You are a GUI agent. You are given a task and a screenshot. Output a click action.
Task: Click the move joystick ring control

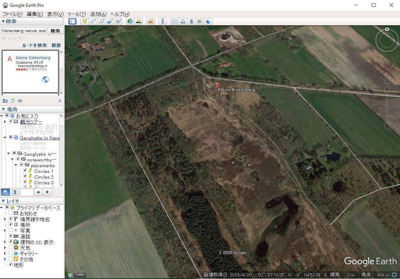[387, 62]
